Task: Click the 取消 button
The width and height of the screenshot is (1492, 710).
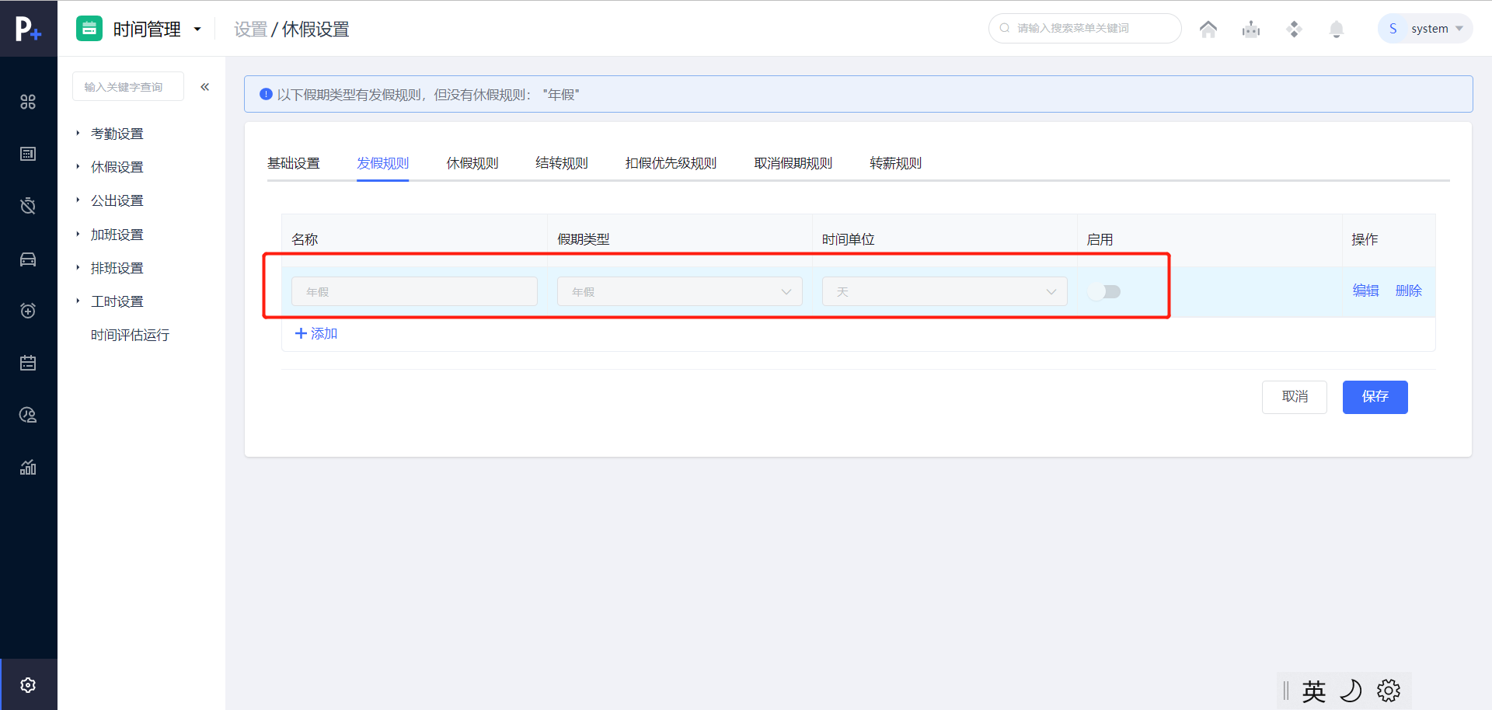Action: click(1295, 397)
